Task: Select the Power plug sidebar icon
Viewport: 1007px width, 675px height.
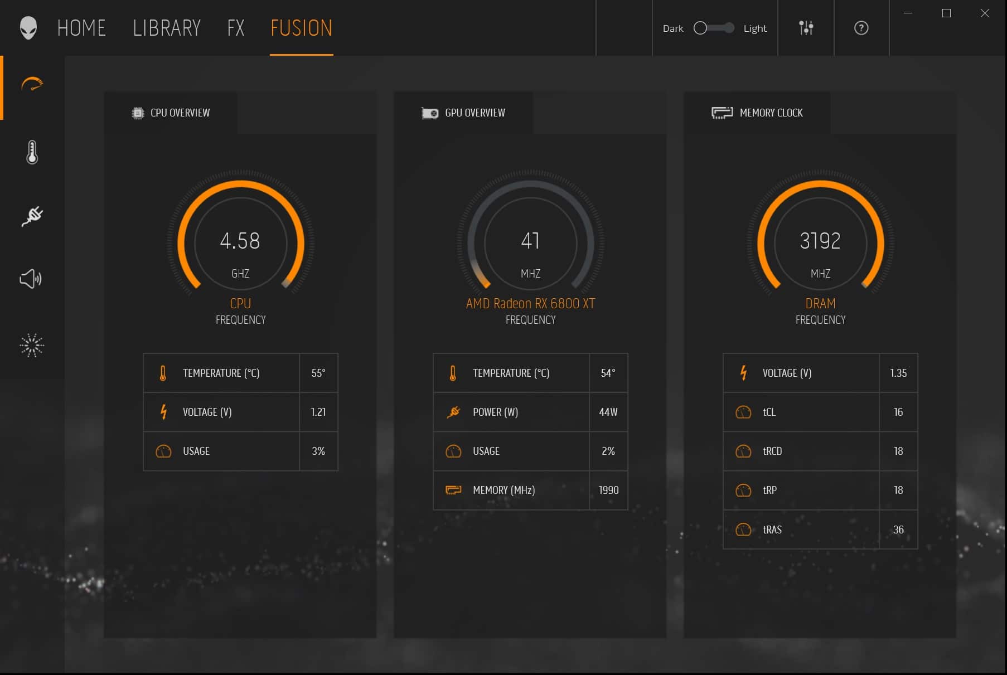Action: [x=32, y=216]
